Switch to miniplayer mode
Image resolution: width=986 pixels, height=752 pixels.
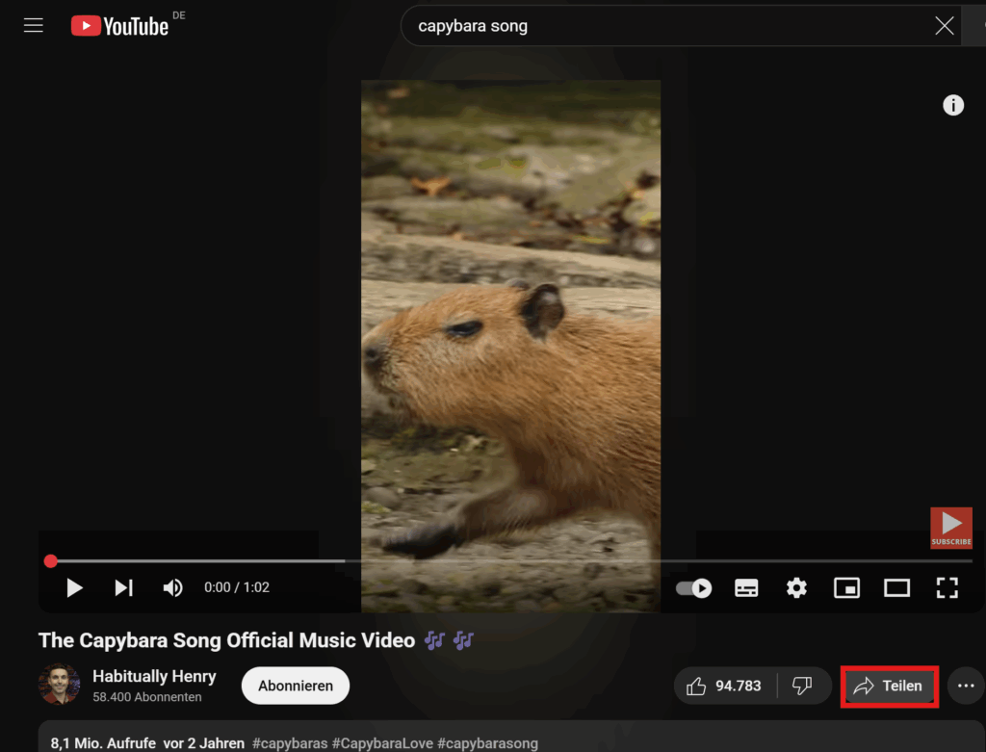click(846, 587)
